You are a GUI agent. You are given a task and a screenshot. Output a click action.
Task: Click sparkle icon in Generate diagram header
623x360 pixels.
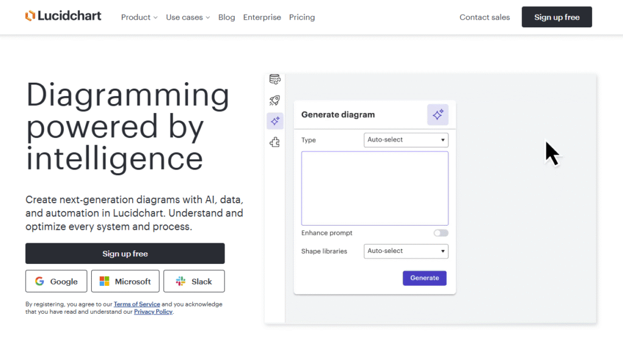(x=437, y=114)
